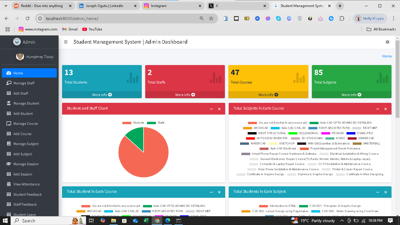Open the All Bookmarks dropdown
400x225 pixels.
click(x=381, y=29)
